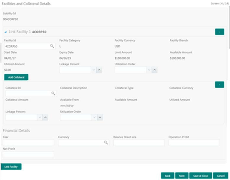This screenshot has height=180, width=230.
Task: Open Currency lookup magnifier in Financial Details
Action: [106, 142]
